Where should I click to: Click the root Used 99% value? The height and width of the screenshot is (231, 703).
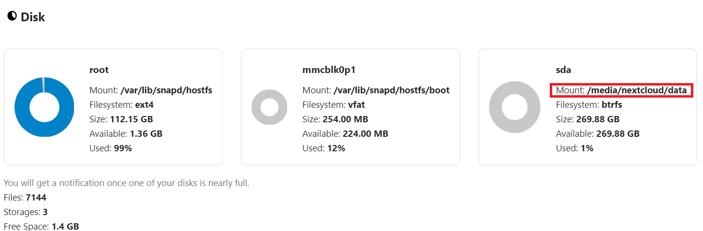pos(123,148)
